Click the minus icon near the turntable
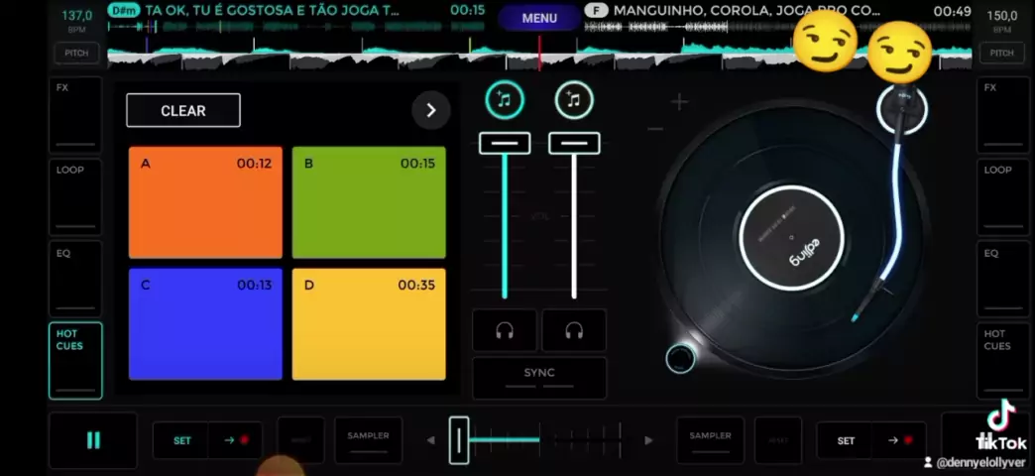 point(655,129)
